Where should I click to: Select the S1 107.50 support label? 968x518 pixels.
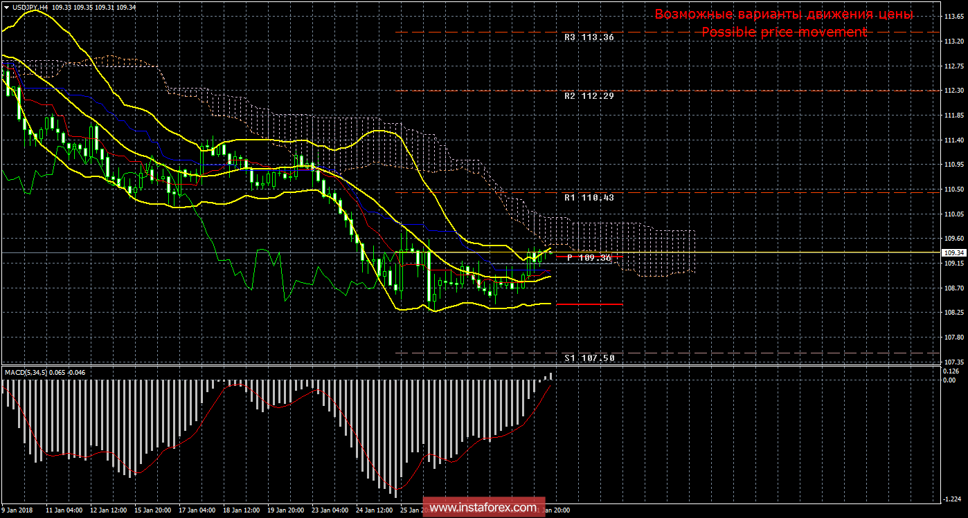click(589, 358)
